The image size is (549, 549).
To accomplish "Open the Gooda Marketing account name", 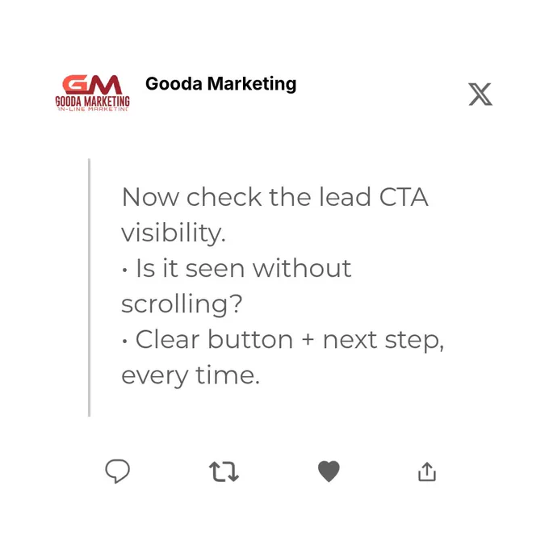I will pyautogui.click(x=221, y=84).
